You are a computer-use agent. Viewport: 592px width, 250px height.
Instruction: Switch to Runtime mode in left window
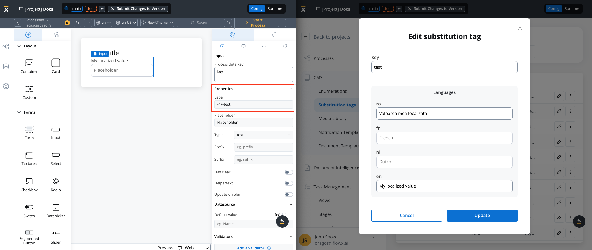tap(275, 9)
